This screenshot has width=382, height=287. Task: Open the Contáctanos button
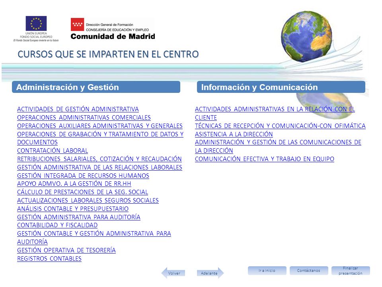[309, 270]
